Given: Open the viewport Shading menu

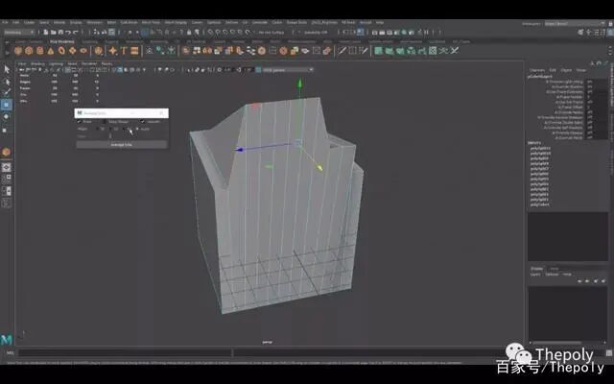Looking at the screenshot, I should click(x=38, y=63).
